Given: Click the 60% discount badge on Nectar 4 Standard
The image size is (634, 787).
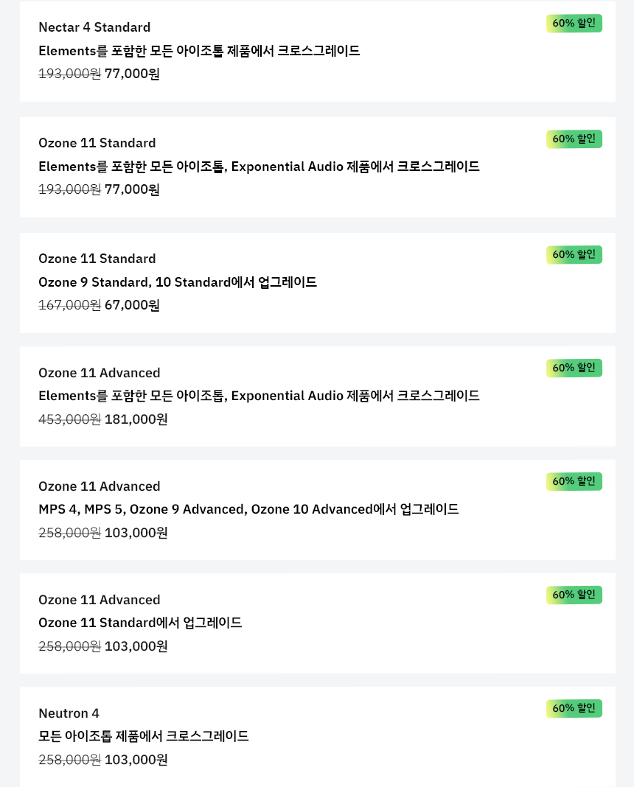Looking at the screenshot, I should tap(574, 24).
